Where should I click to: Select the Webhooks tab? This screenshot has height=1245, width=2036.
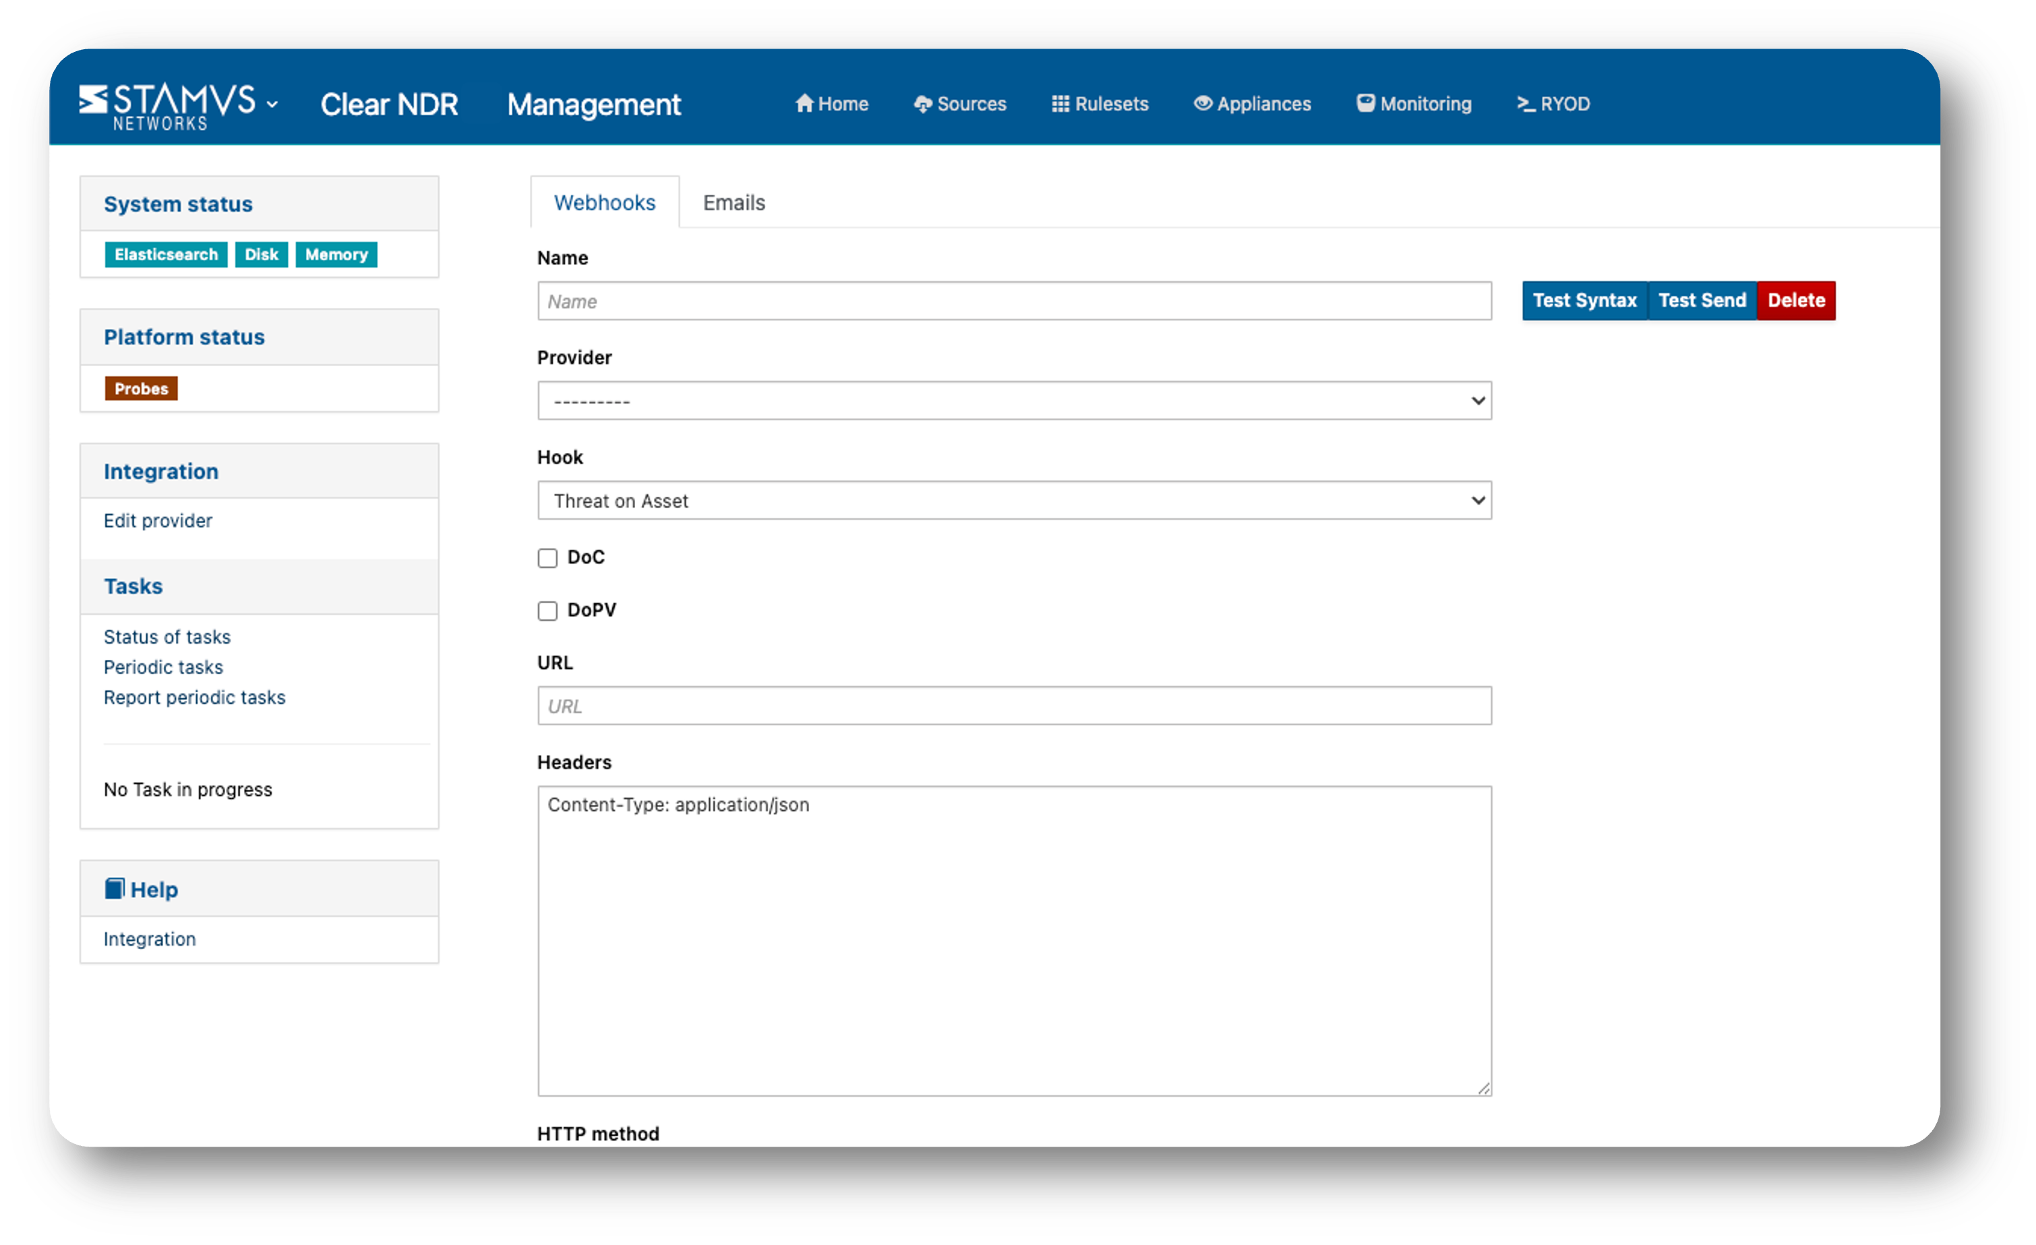click(x=604, y=202)
